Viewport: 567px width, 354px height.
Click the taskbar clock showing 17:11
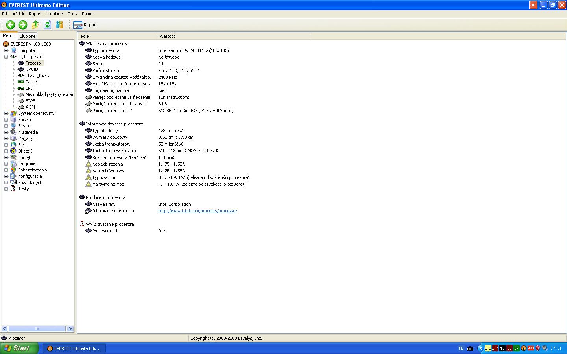coord(556,348)
